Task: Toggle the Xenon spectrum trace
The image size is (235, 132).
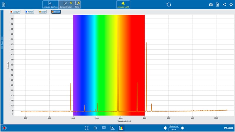Action: point(30,12)
